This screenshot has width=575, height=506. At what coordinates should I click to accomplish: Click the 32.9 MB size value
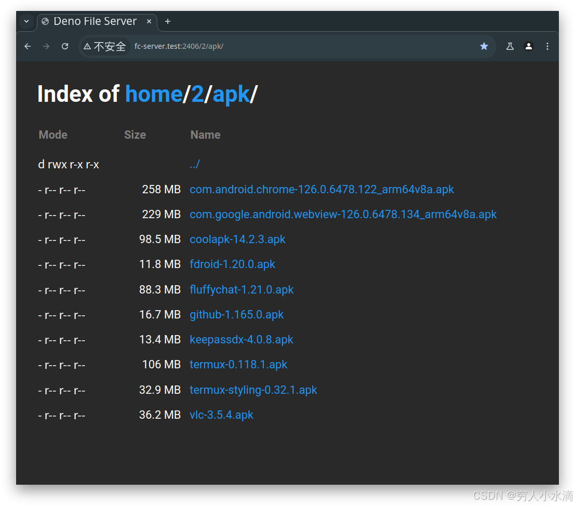point(160,390)
